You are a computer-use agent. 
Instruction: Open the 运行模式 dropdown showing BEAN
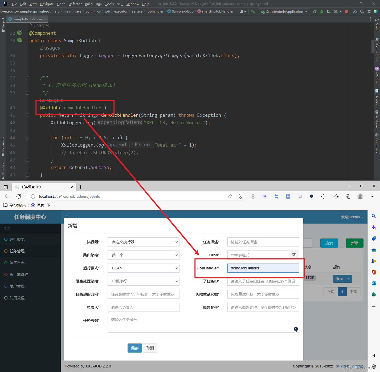click(144, 268)
